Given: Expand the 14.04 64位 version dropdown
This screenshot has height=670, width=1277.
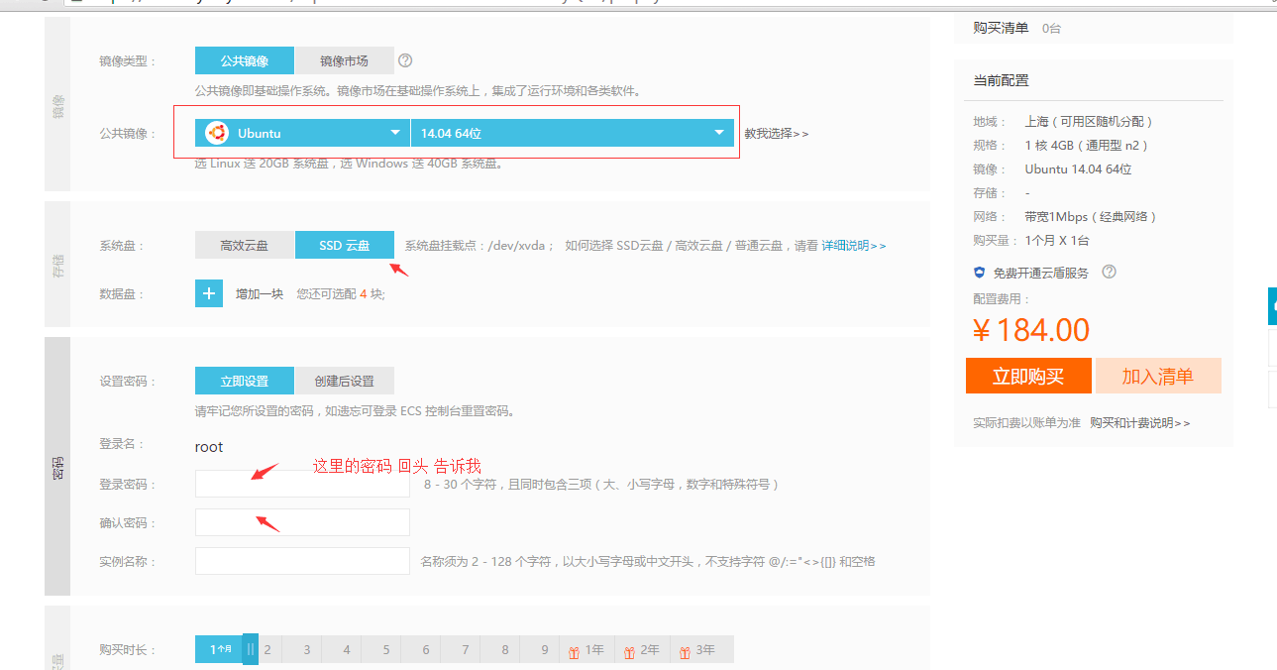Looking at the screenshot, I should (x=572, y=133).
